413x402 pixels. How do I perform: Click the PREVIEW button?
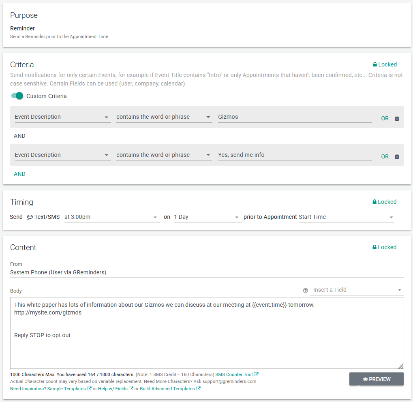[x=376, y=379]
